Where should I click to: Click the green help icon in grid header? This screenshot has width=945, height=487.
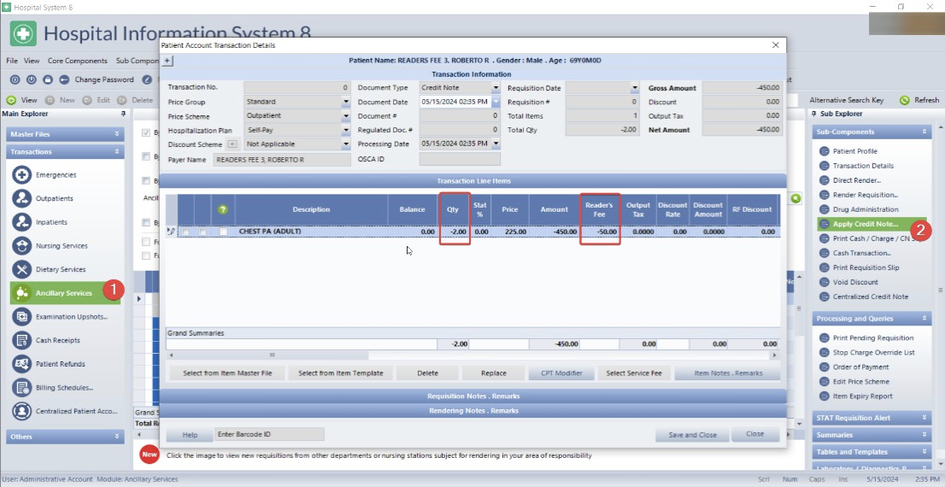pos(223,209)
